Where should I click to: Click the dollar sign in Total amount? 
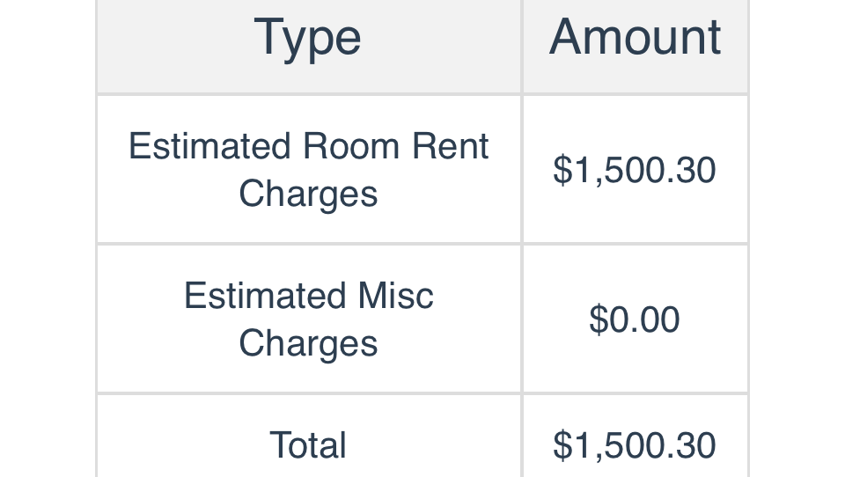click(562, 445)
